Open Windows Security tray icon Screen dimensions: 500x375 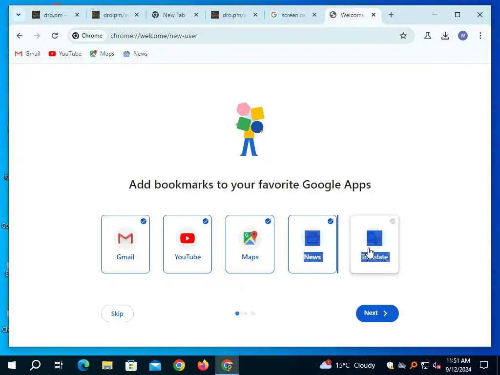pyautogui.click(x=390, y=365)
